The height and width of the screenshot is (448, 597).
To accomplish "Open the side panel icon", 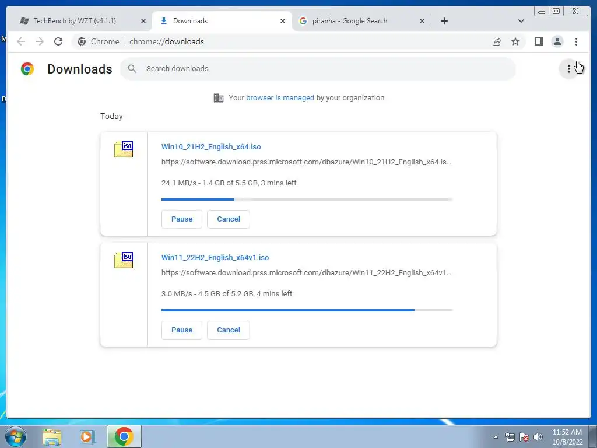I will pyautogui.click(x=538, y=41).
